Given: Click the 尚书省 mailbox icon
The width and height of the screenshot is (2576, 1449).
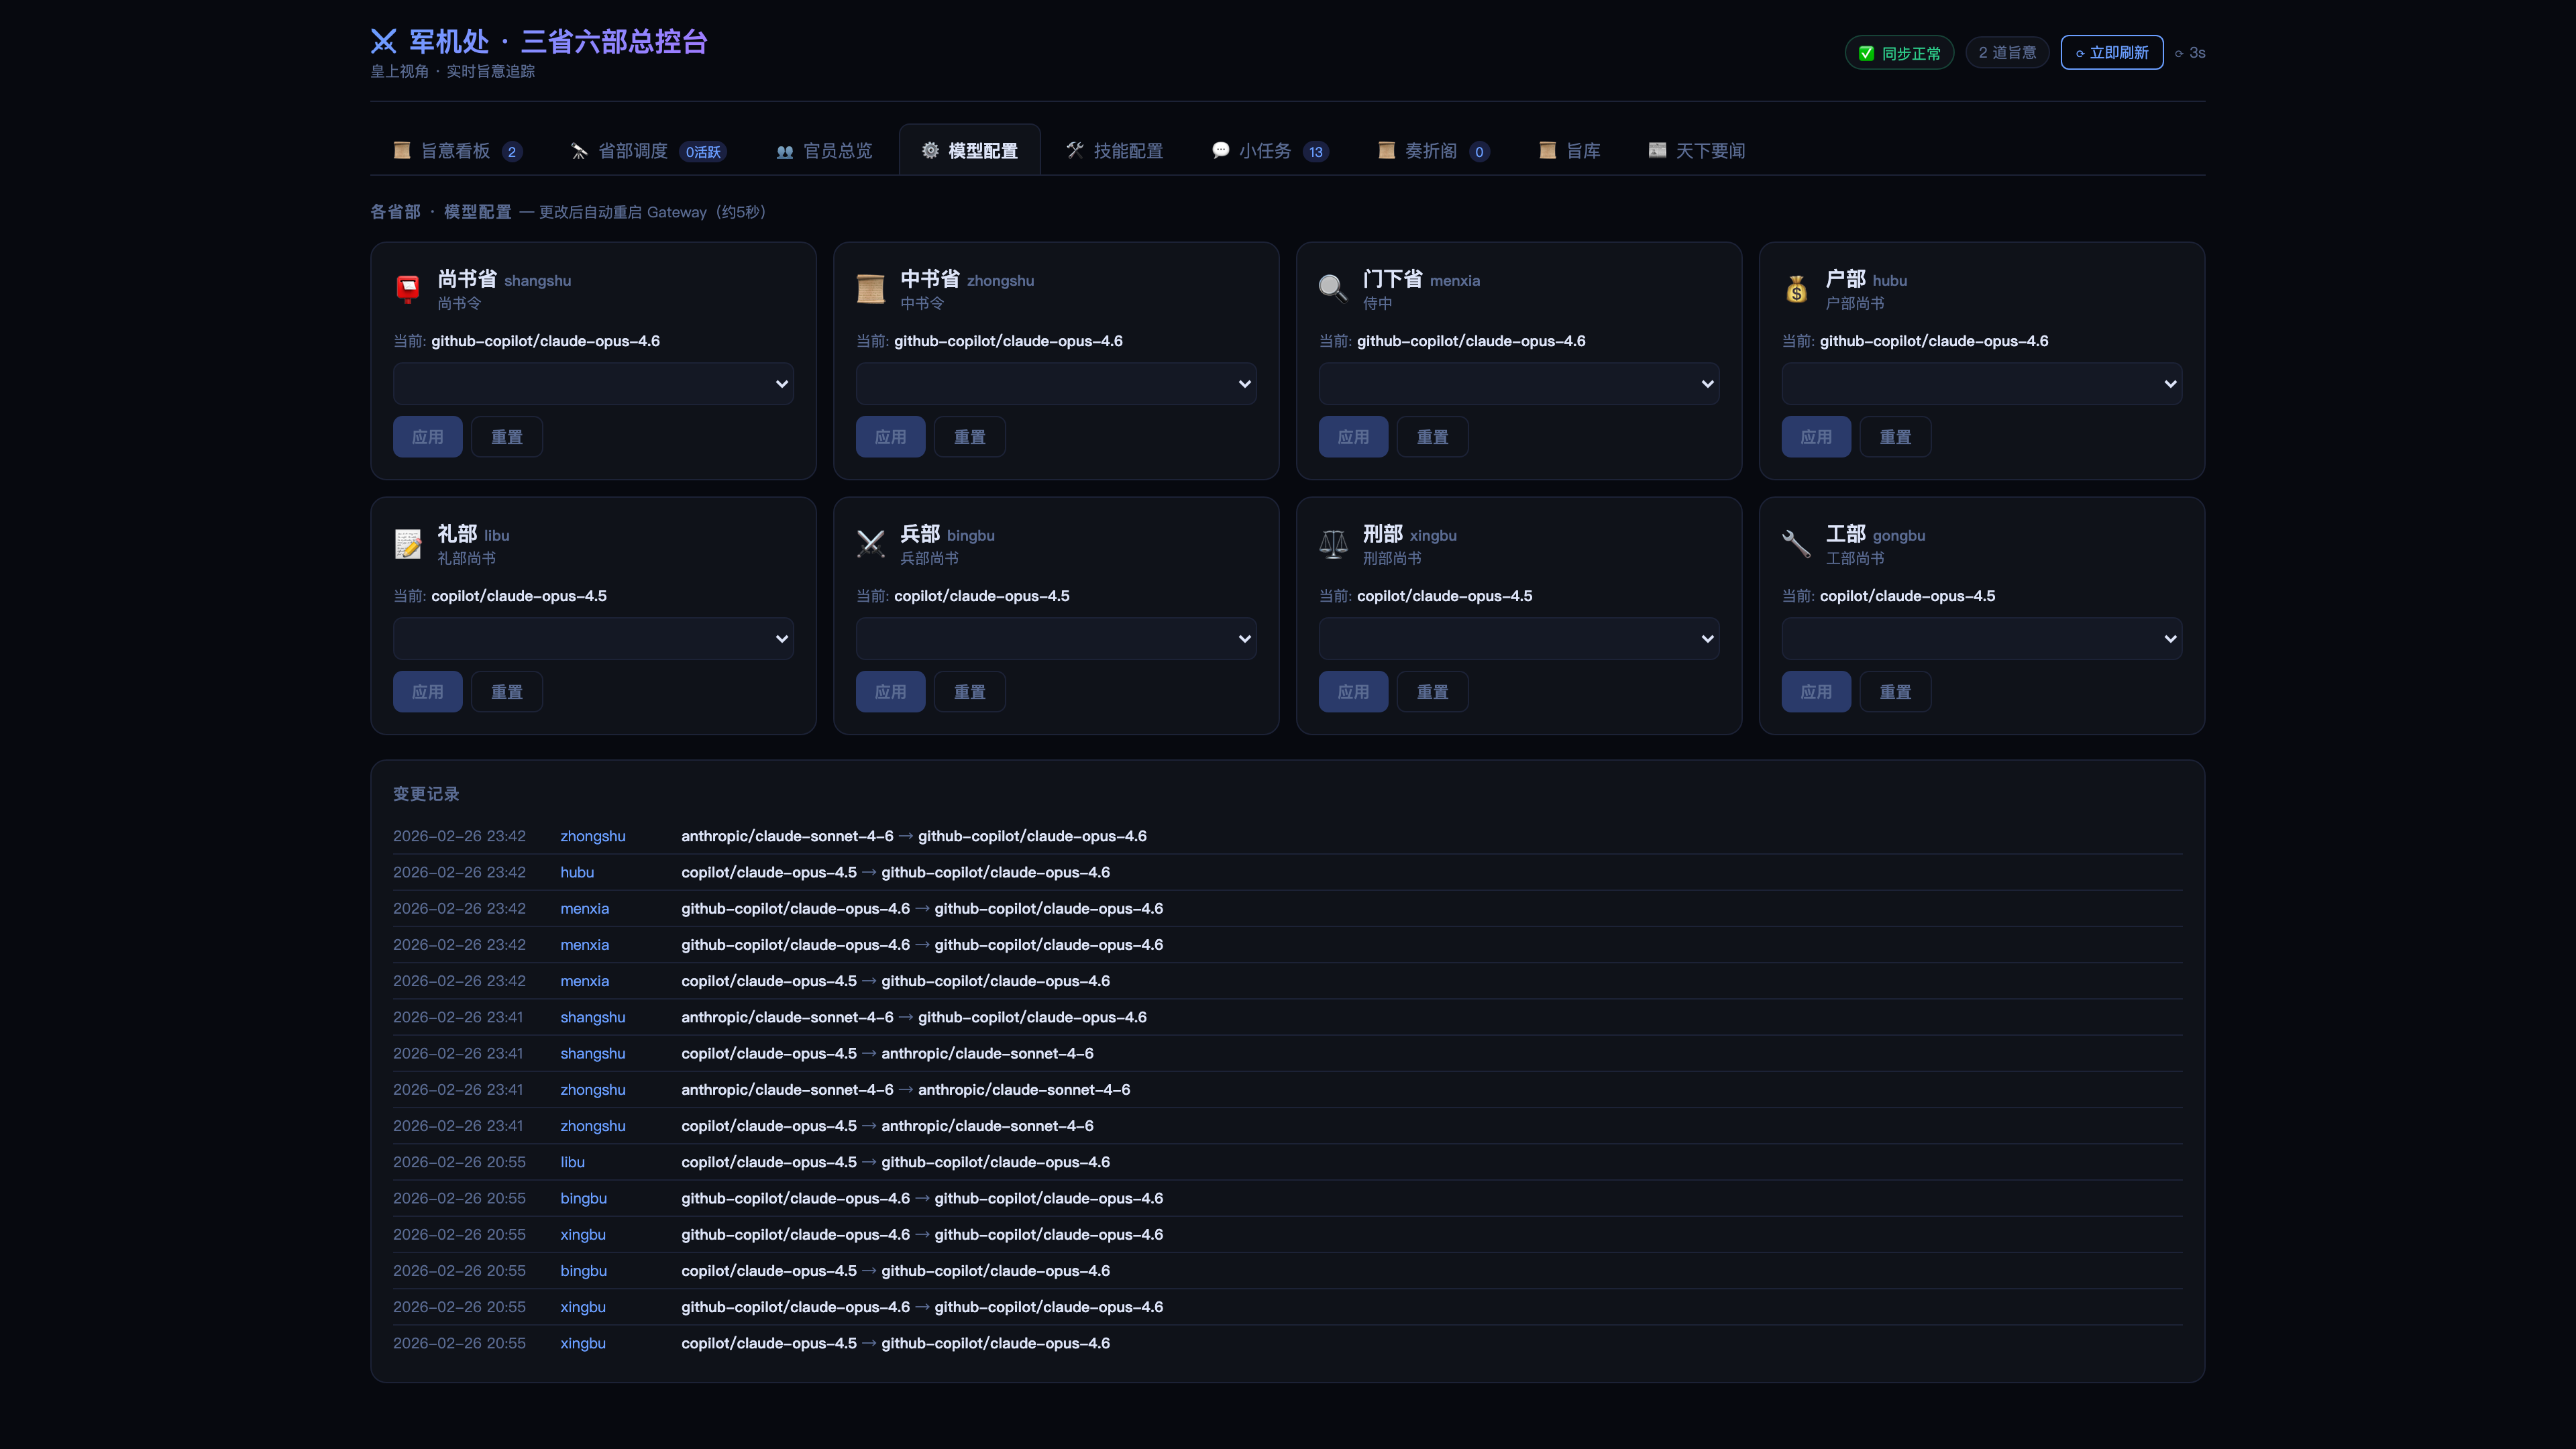Looking at the screenshot, I should click(408, 289).
